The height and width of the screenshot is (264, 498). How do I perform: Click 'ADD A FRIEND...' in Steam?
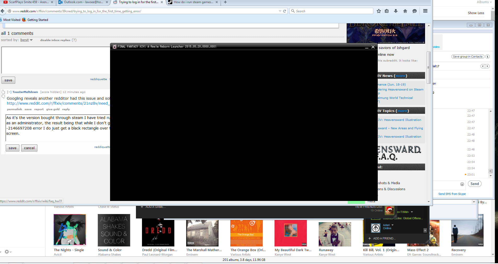pyautogui.click(x=382, y=238)
